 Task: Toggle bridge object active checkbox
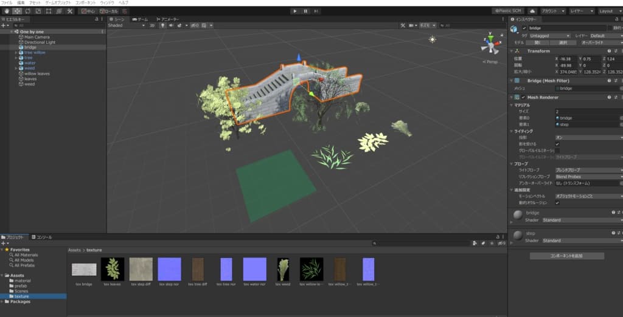[x=524, y=28]
